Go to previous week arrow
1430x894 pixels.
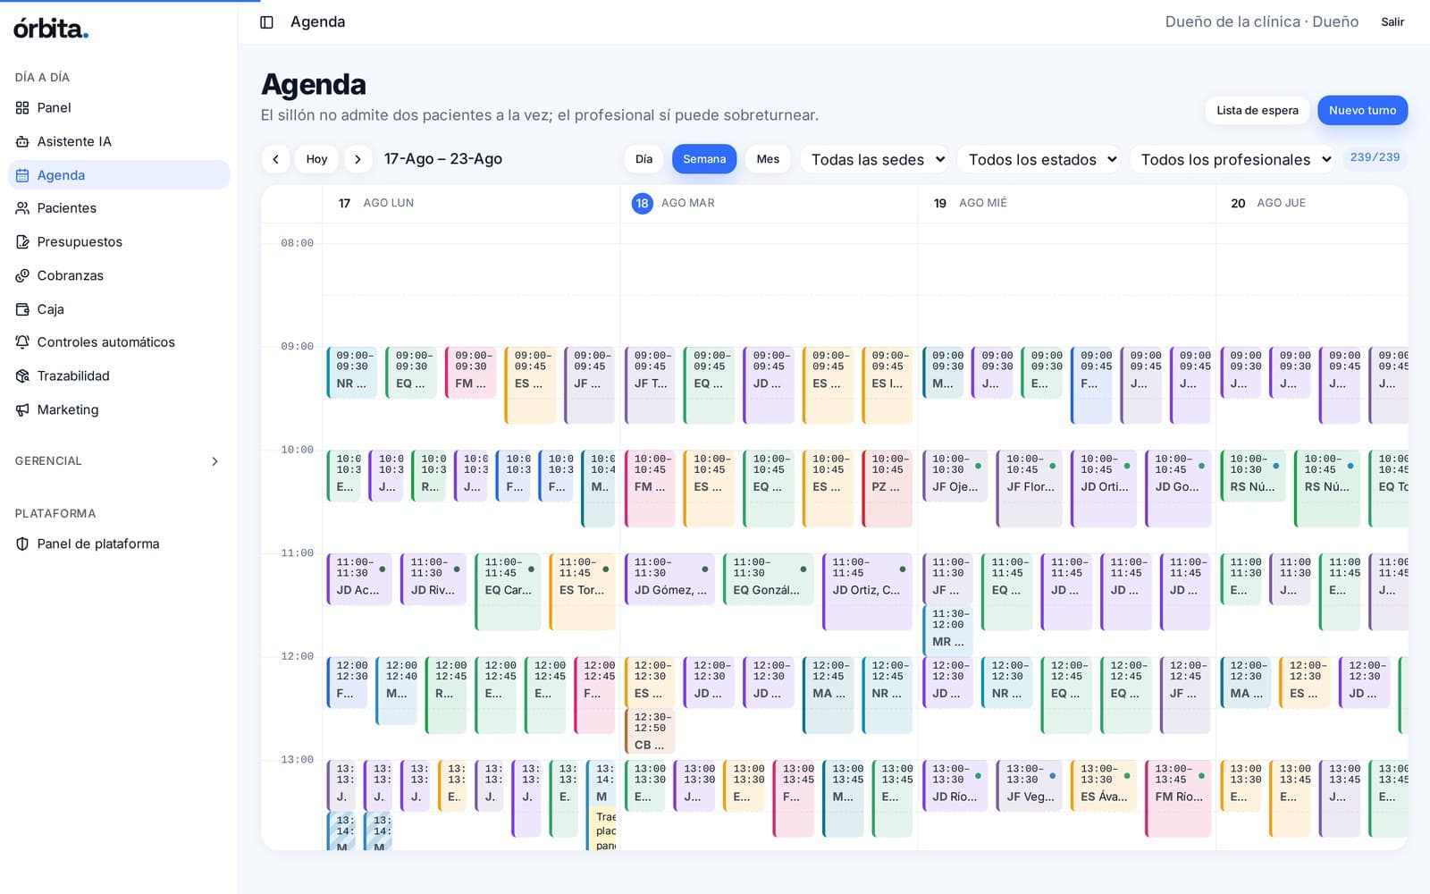275,159
